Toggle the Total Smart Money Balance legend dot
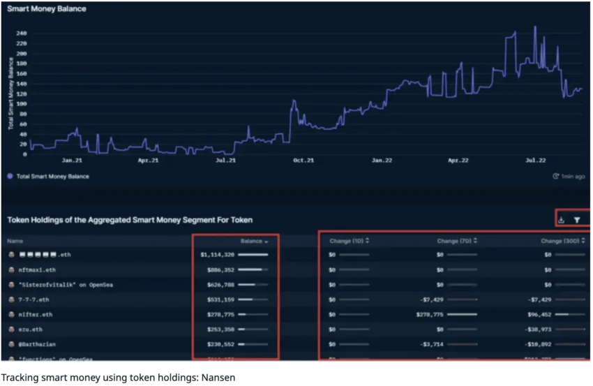The width and height of the screenshot is (593, 386). pos(10,176)
